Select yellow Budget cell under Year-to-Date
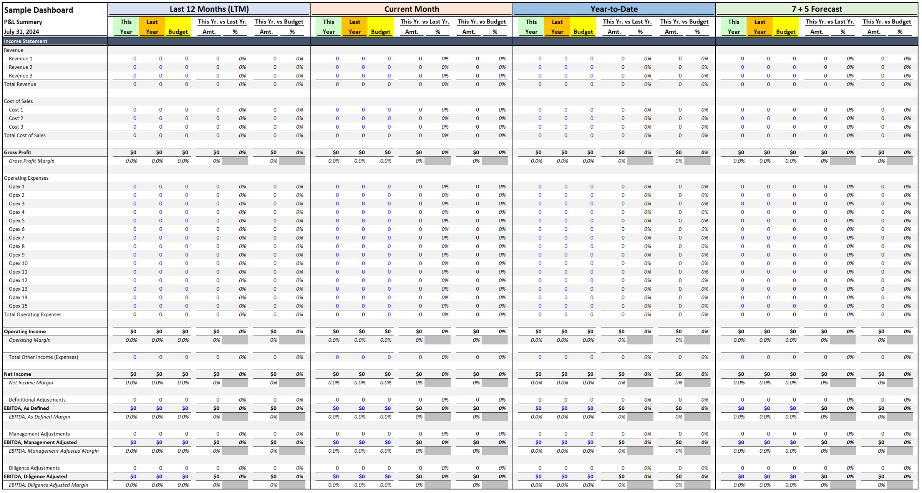This screenshot has width=922, height=493. 583,31
